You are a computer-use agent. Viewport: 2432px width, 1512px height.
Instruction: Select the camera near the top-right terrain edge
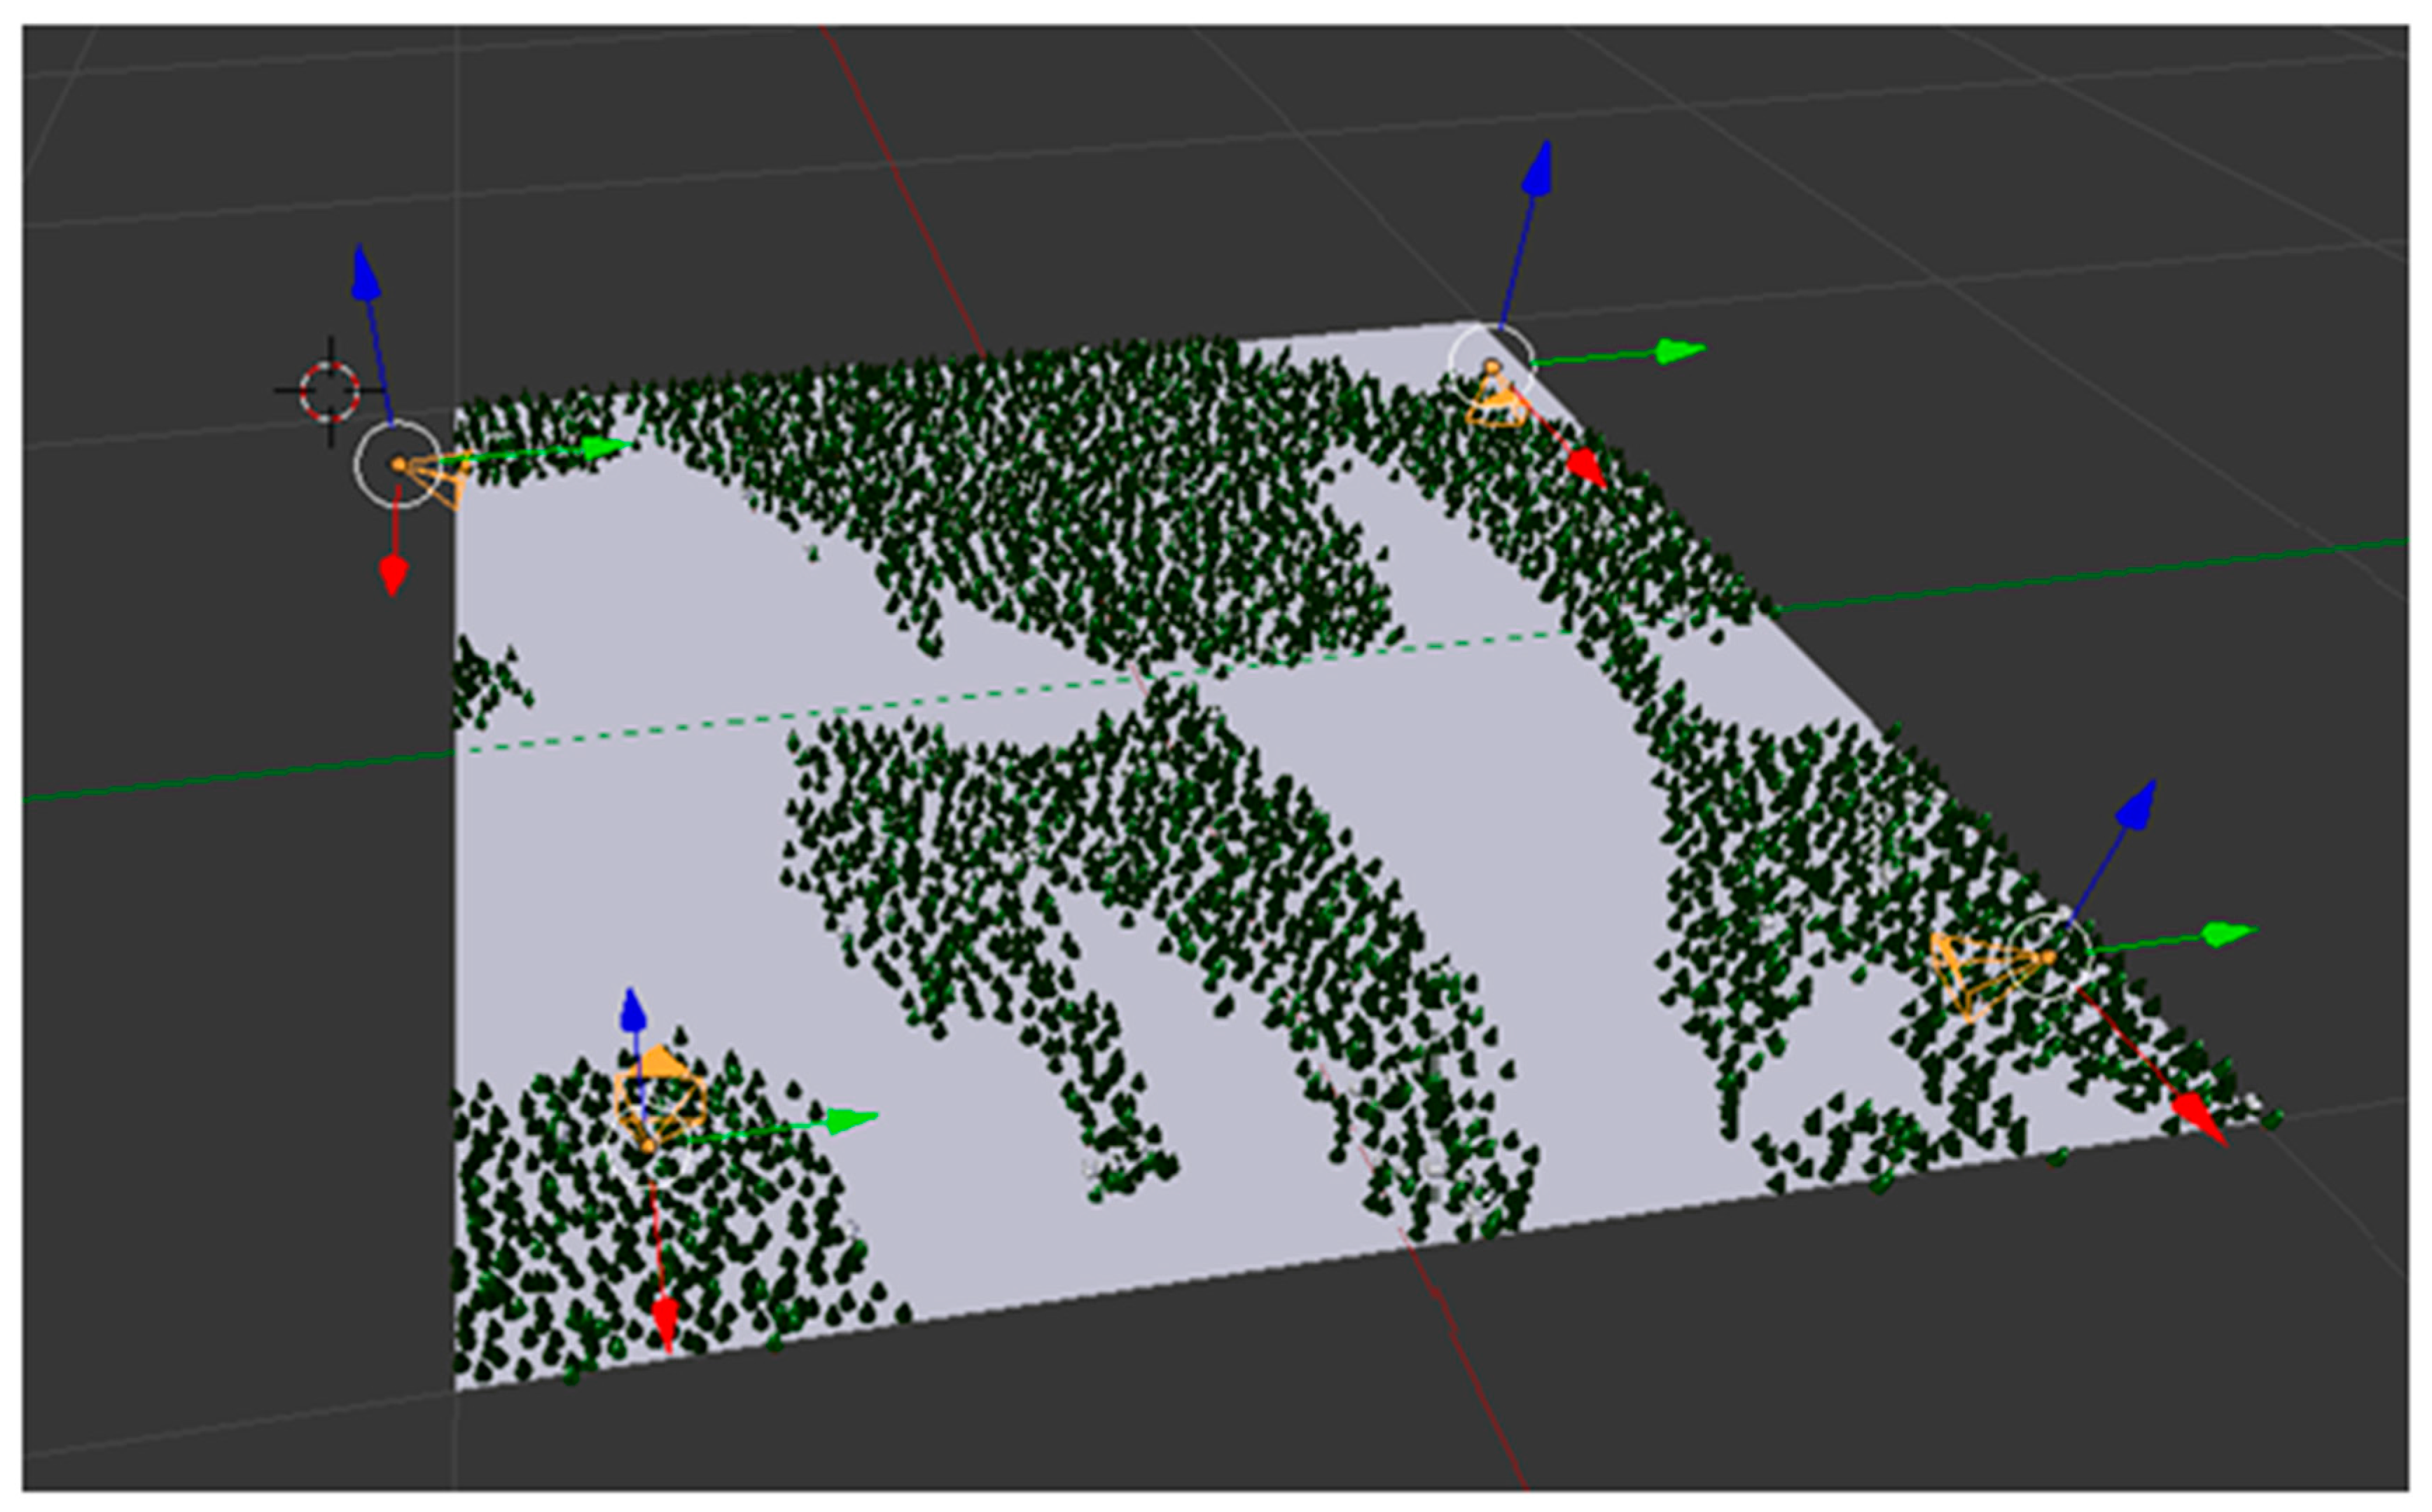[x=1494, y=400]
